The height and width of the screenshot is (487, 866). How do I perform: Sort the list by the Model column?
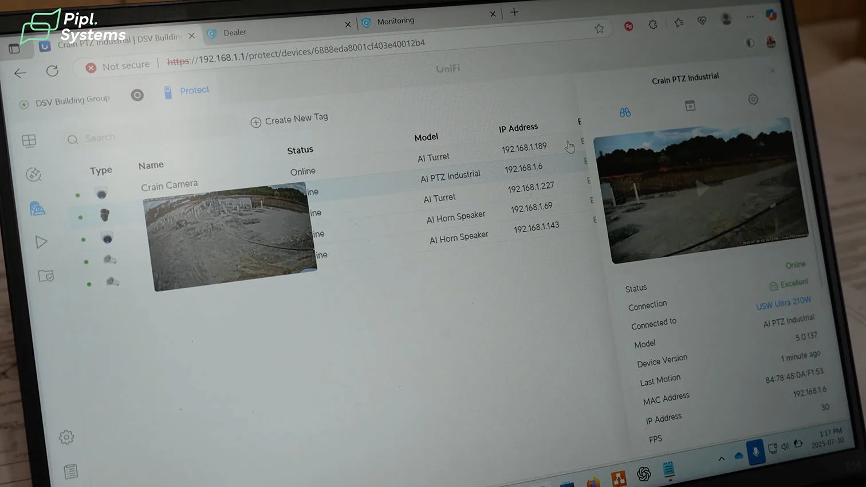[x=426, y=137]
